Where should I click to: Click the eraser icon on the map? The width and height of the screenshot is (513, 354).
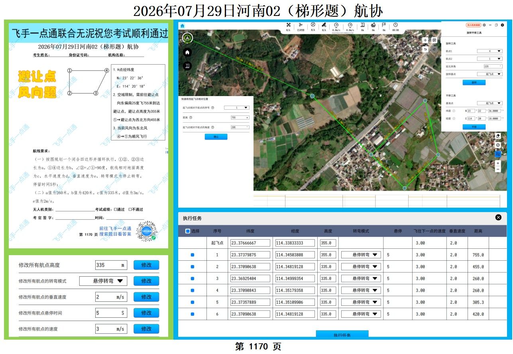(x=498, y=136)
